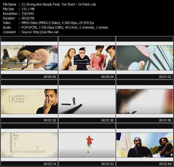Image resolution: width=174 pixels, height=167 pixels.
Task: Click the last thumbnail at 00:02:49
Action: [x=145, y=145]
